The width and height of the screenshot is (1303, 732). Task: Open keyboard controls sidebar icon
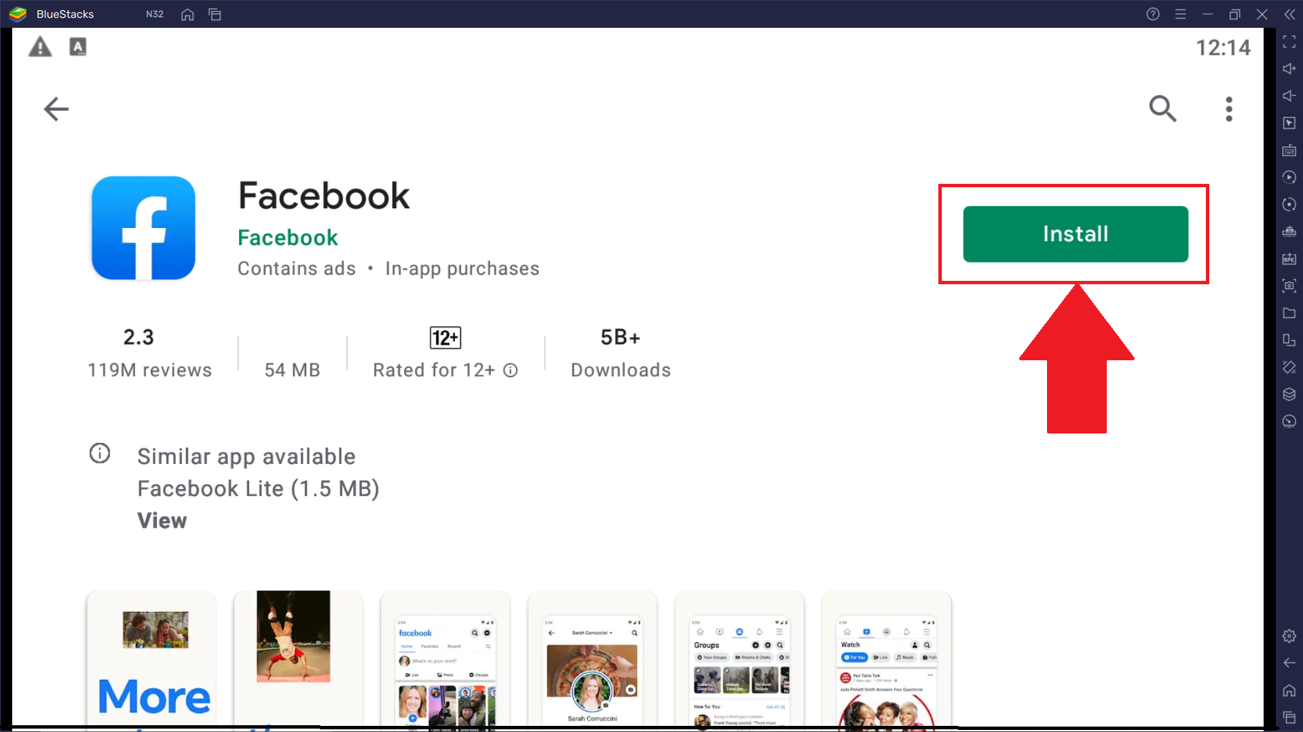[x=1289, y=150]
